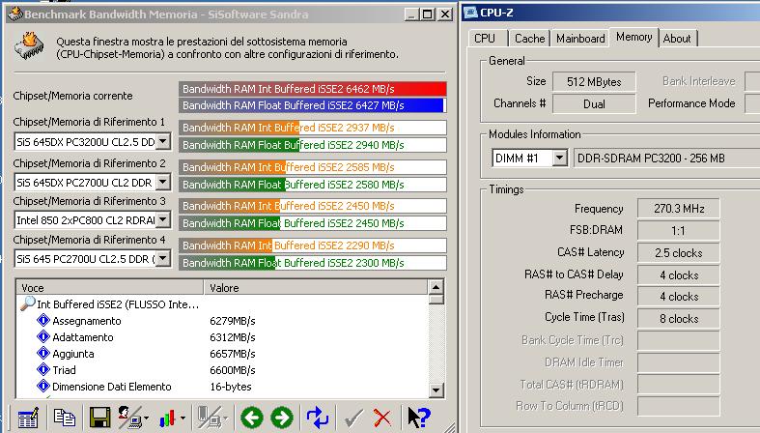Click the magnifier icon beside Int Buffered iSSE2
This screenshot has height=433, width=760.
click(x=28, y=303)
